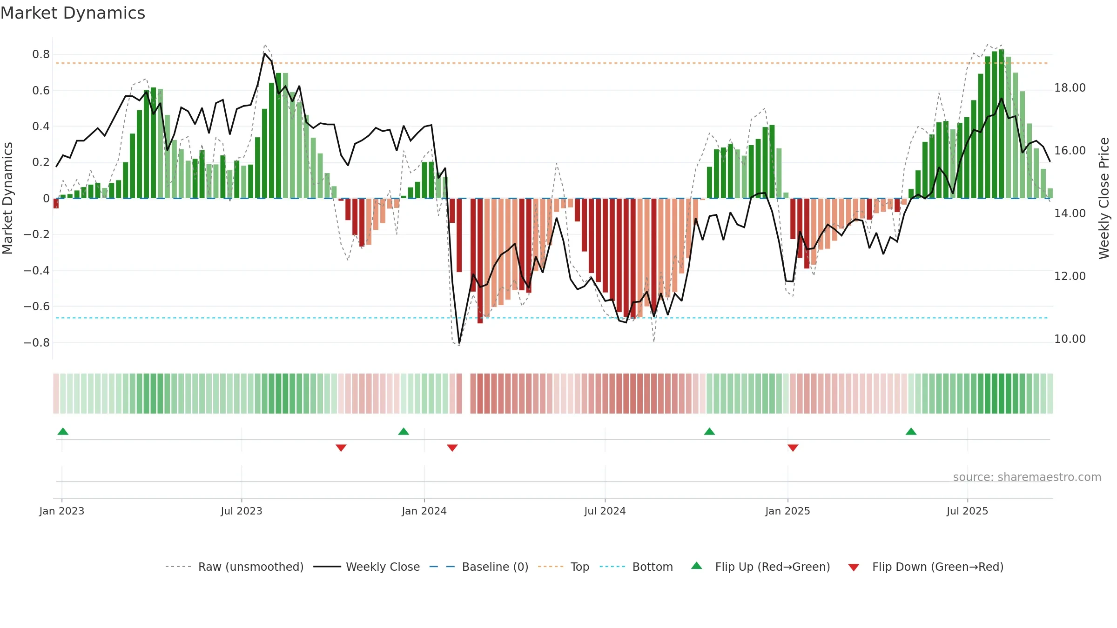Click the cyan dotted Bottom legend line sample
Image resolution: width=1117 pixels, height=628 pixels.
pyautogui.click(x=612, y=567)
